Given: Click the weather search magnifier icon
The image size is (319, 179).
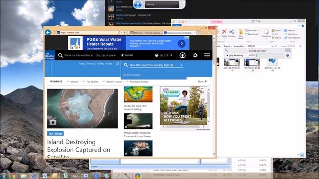Looking at the screenshot, I should pos(60,55).
